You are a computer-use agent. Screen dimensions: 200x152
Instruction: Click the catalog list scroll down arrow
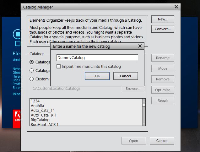[x=144, y=123]
